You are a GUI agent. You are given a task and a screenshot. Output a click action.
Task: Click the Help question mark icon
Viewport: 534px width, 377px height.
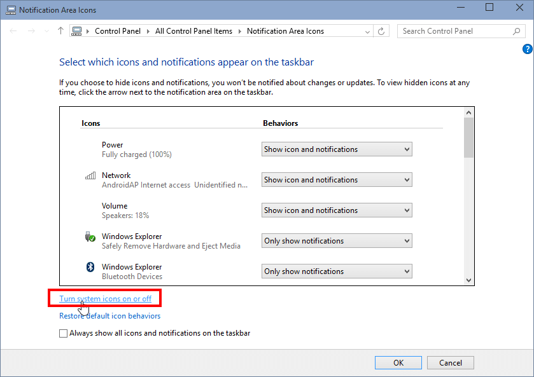coord(527,49)
